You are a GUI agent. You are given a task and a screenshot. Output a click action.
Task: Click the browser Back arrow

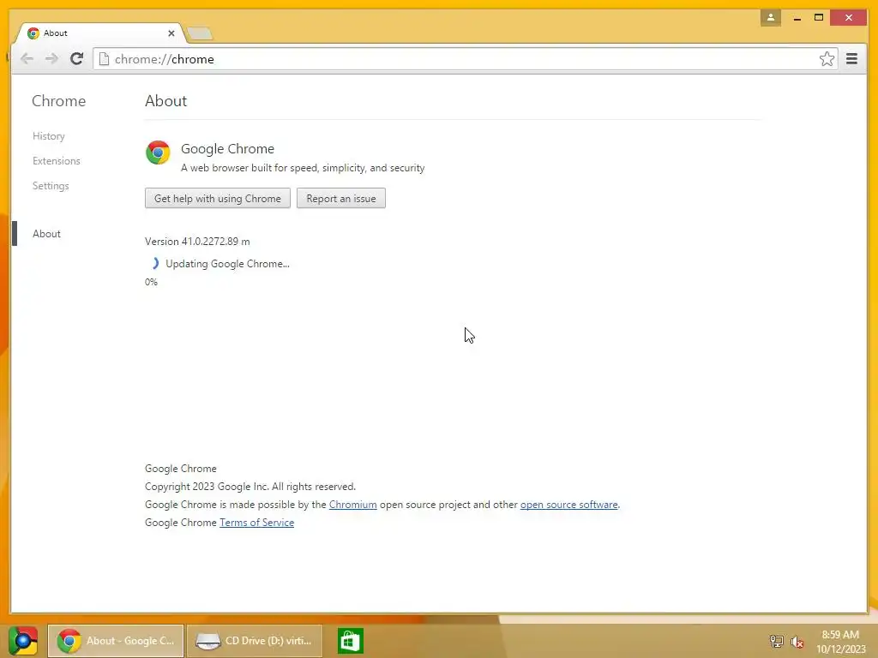point(27,59)
